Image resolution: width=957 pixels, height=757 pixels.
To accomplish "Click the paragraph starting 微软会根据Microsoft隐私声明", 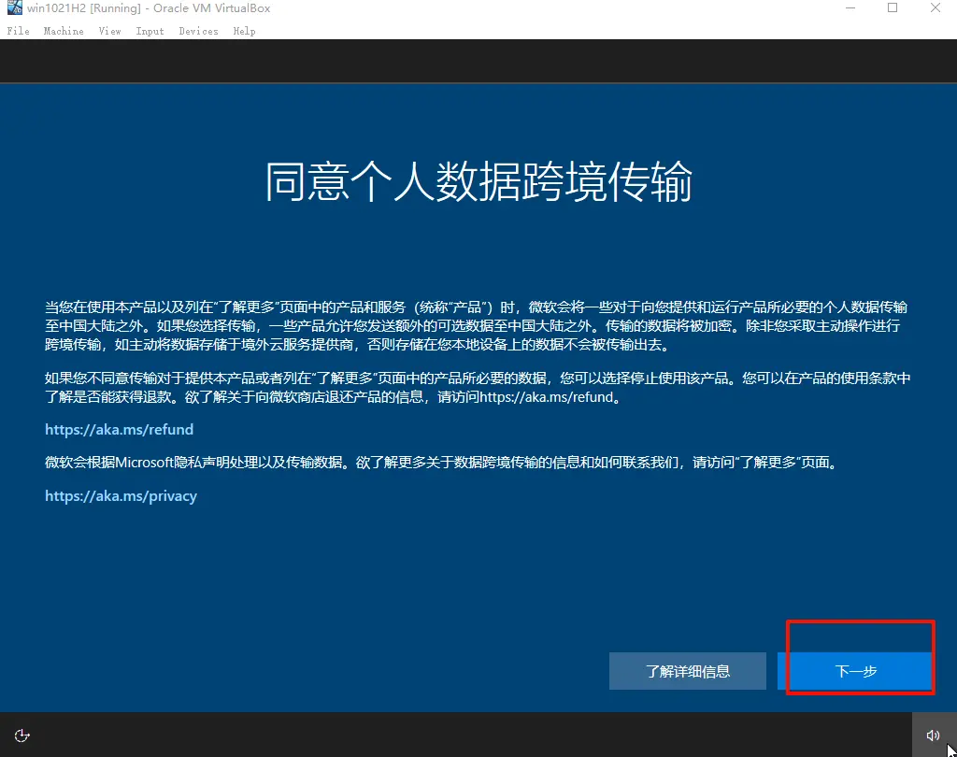I will (x=442, y=462).
